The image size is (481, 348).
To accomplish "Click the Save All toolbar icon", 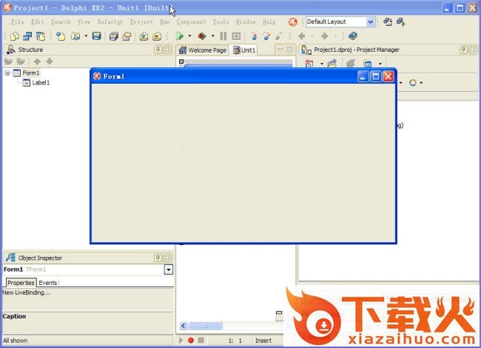I will tap(113, 36).
